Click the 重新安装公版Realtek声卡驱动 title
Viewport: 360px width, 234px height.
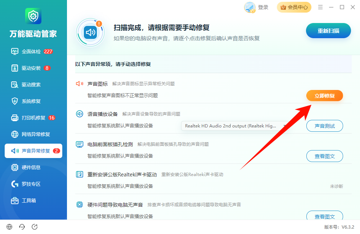point(122,175)
